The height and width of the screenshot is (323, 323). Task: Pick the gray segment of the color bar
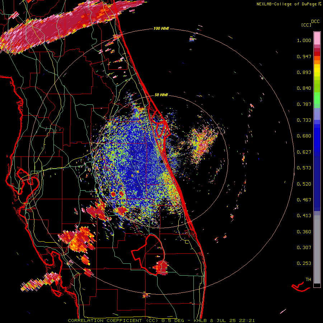(x=317, y=249)
